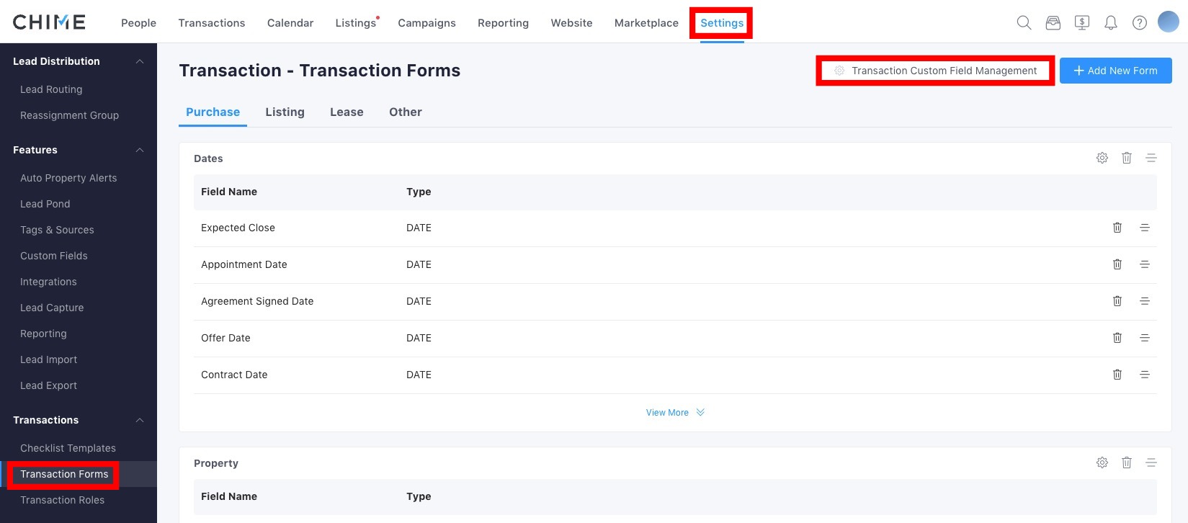The width and height of the screenshot is (1188, 523).
Task: Open the search icon in header
Action: tap(1024, 22)
